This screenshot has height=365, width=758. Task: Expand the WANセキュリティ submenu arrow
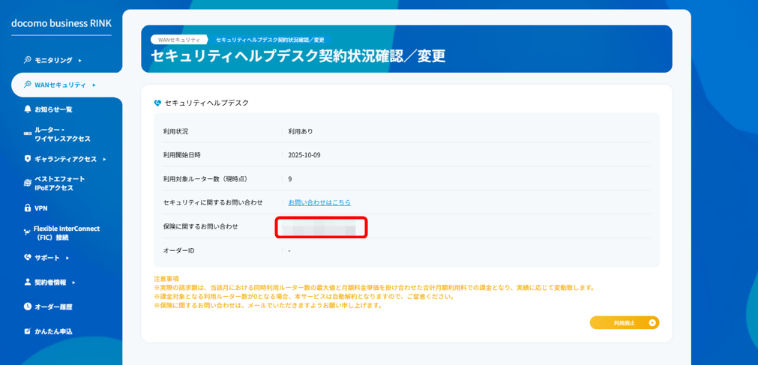(94, 85)
